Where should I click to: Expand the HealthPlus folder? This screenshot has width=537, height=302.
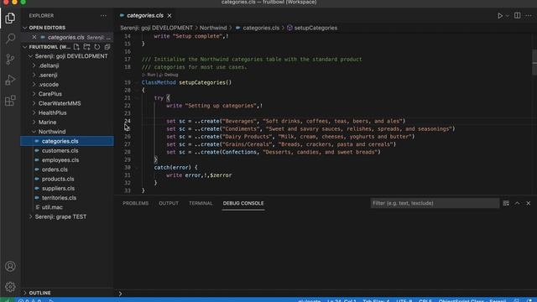pos(34,112)
